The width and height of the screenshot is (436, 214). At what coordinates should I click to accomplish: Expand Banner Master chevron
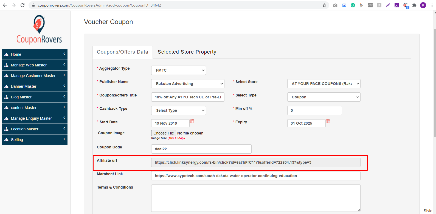64,86
